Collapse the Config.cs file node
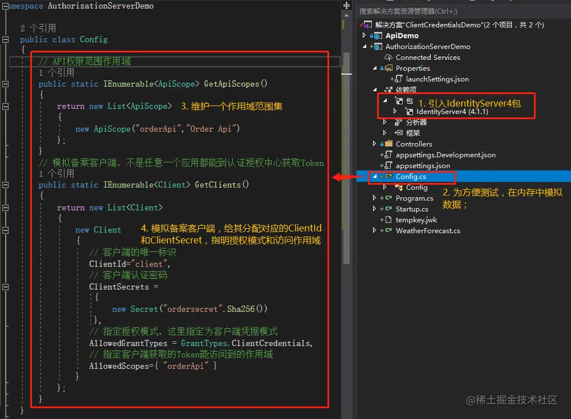 (375, 176)
